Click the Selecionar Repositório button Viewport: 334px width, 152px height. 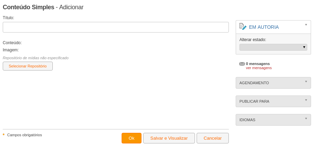[28, 66]
